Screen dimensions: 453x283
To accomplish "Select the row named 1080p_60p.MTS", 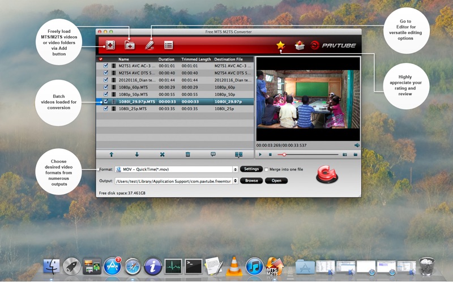I will [x=175, y=87].
